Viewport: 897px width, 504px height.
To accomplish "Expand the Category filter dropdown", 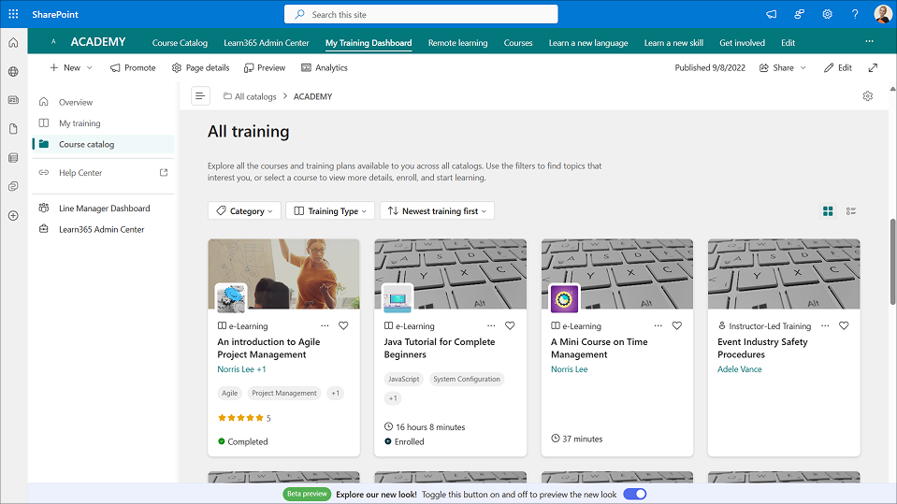I will tap(244, 211).
